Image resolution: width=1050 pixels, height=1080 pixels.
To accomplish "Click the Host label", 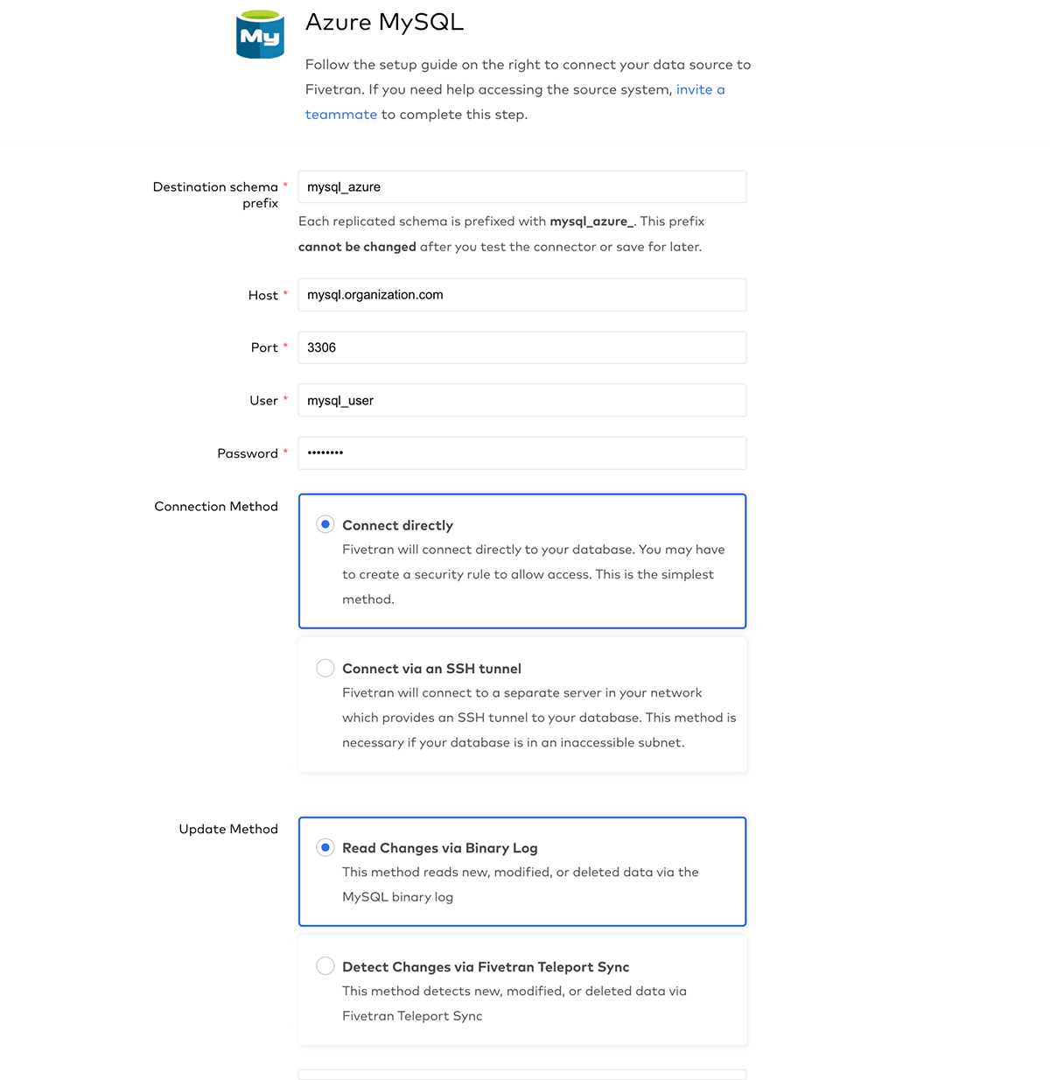I will pos(263,295).
